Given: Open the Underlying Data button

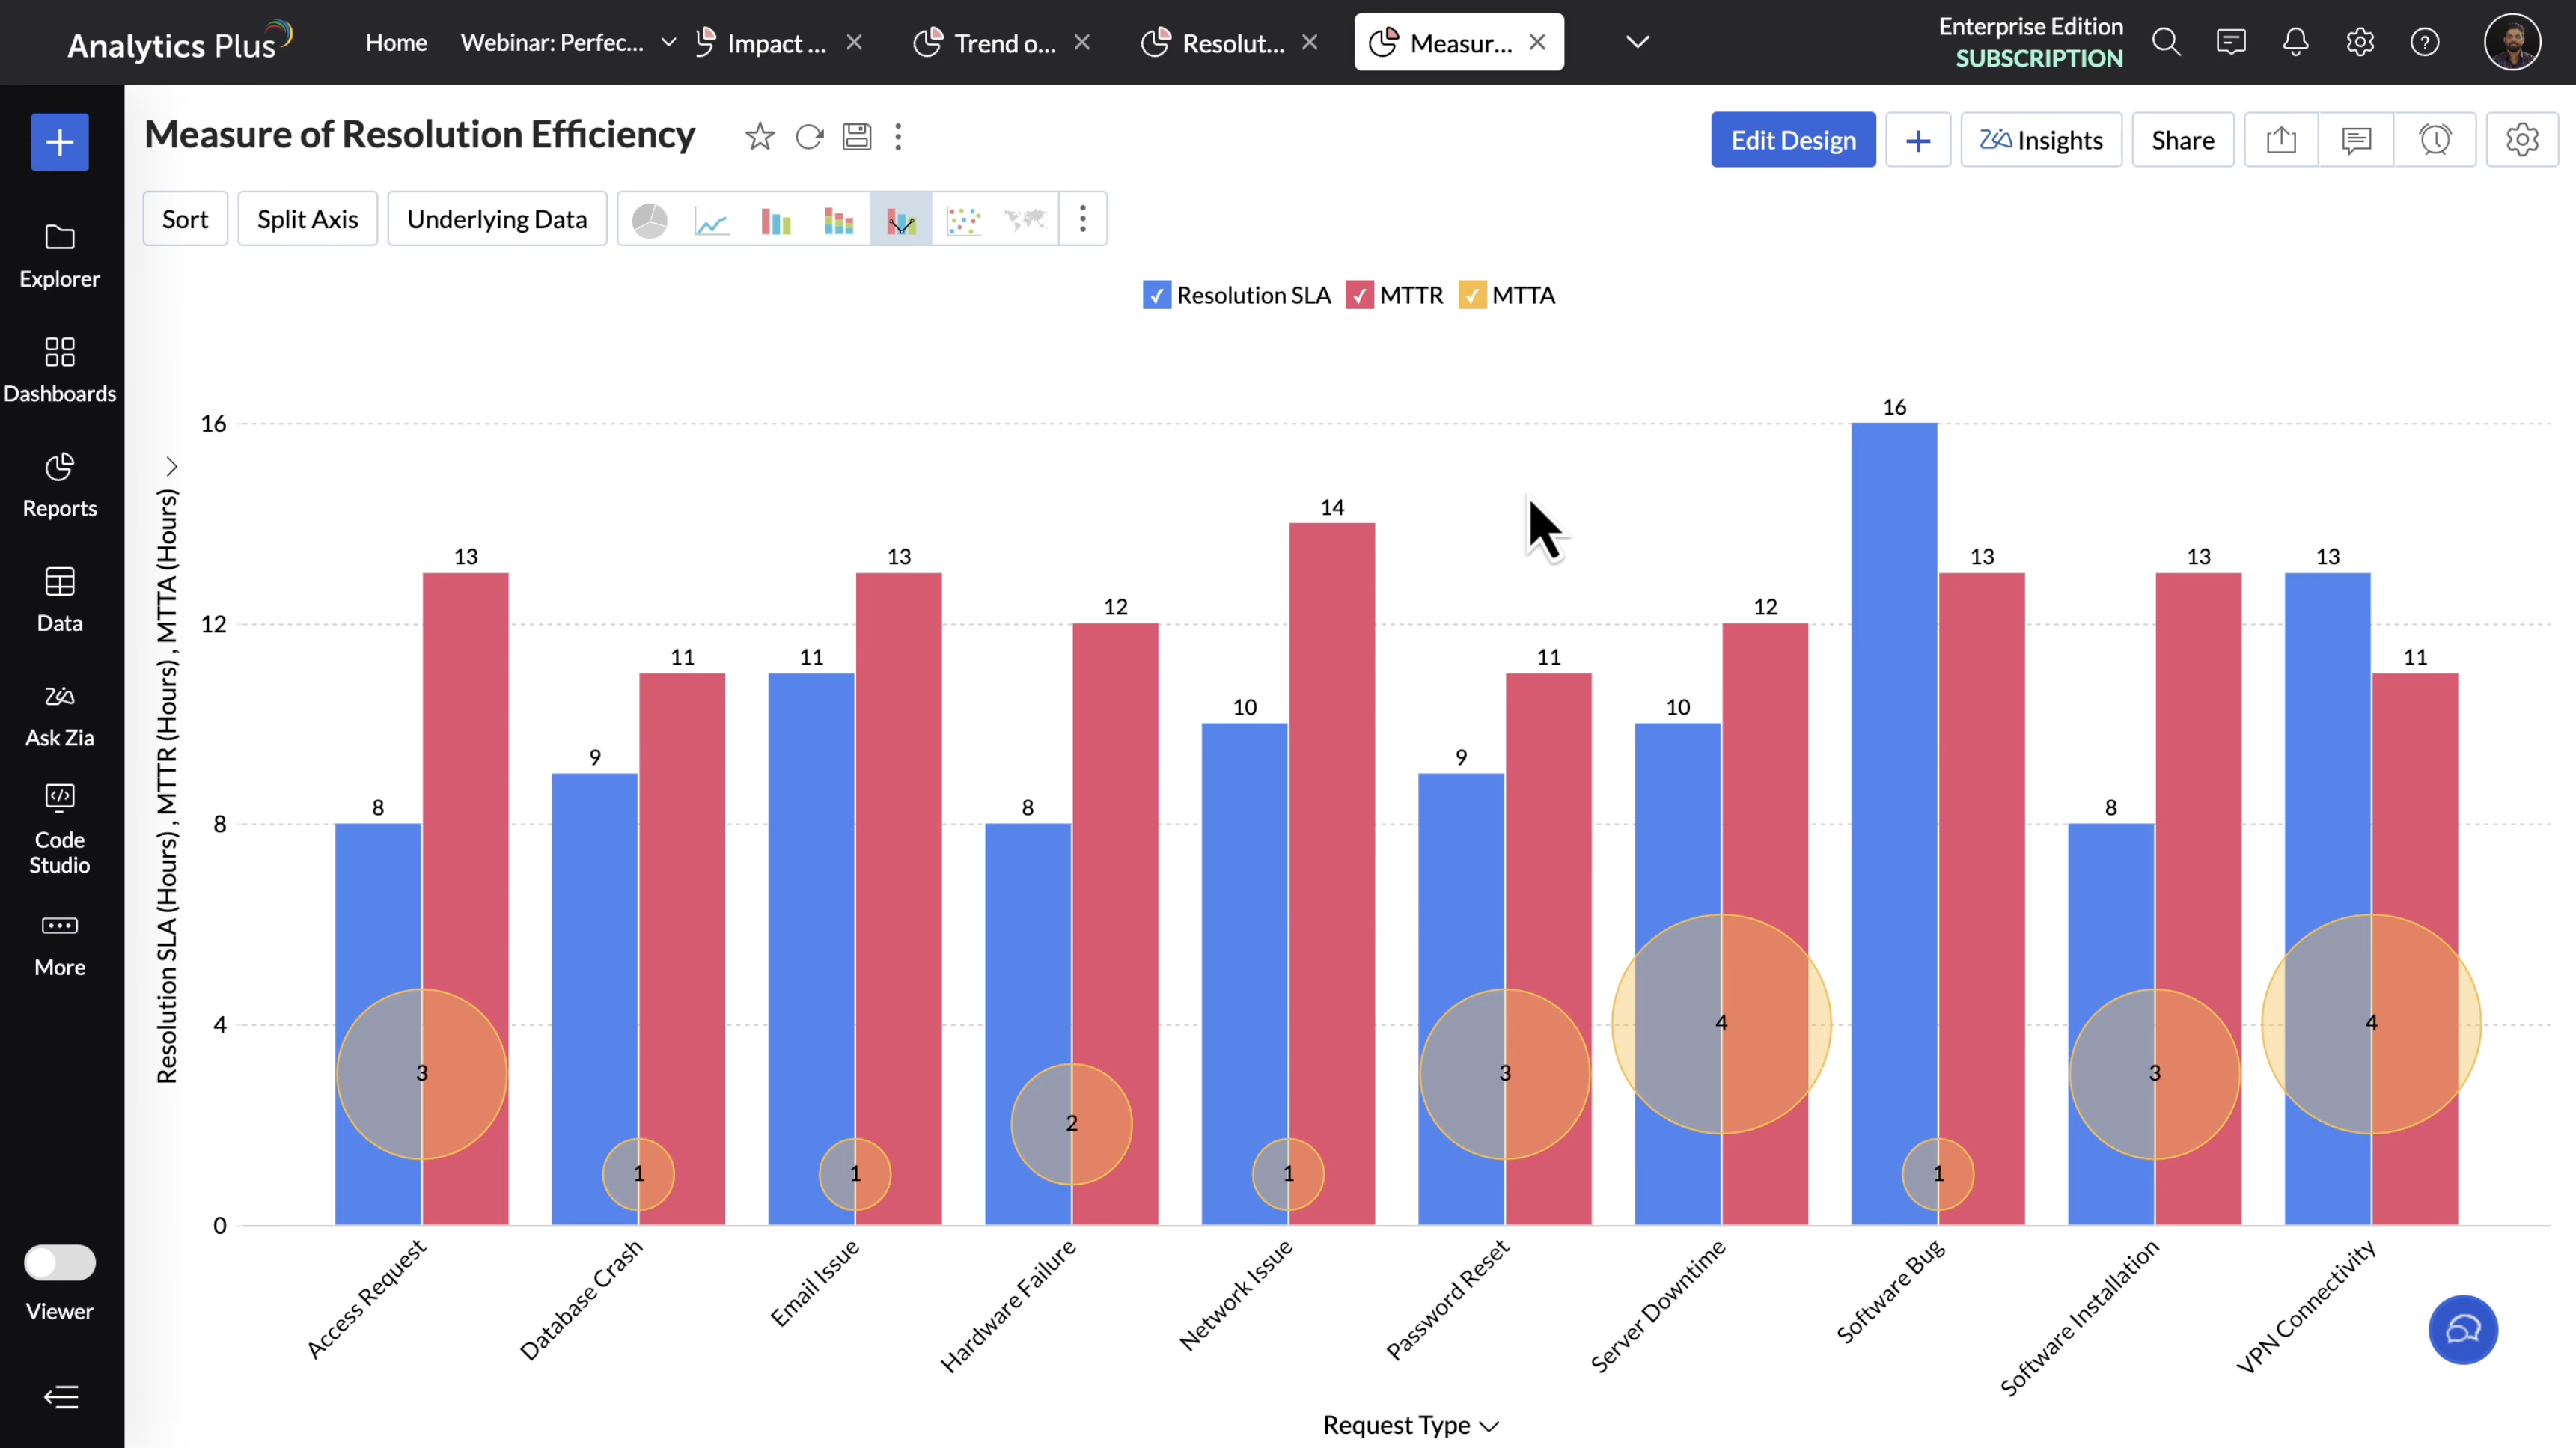Looking at the screenshot, I should click(497, 219).
